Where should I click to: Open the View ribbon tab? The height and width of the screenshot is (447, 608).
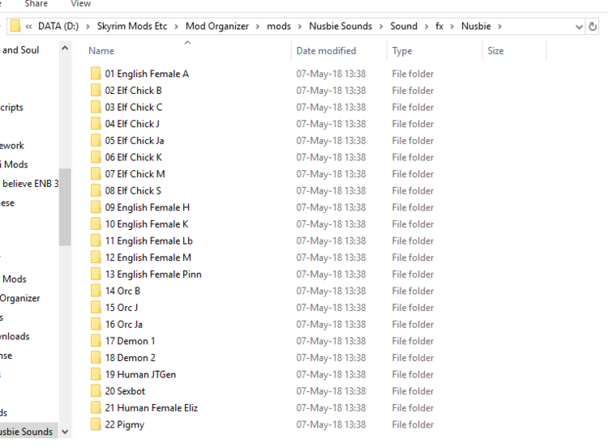tap(80, 4)
